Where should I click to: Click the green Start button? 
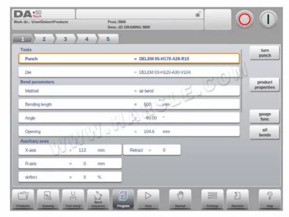[x=268, y=19]
